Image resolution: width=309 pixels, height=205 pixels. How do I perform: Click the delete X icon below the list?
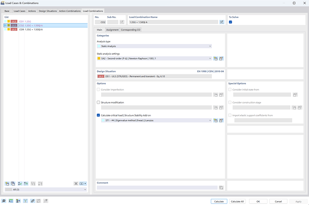point(76,183)
